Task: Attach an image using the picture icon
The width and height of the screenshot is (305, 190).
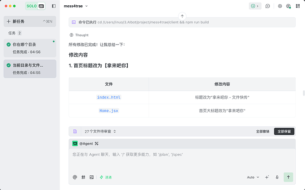Action: pos(91,177)
